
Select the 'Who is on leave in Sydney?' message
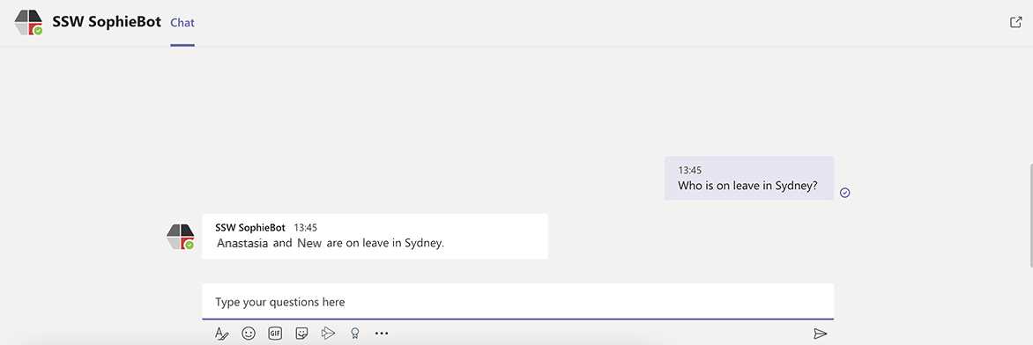749,179
